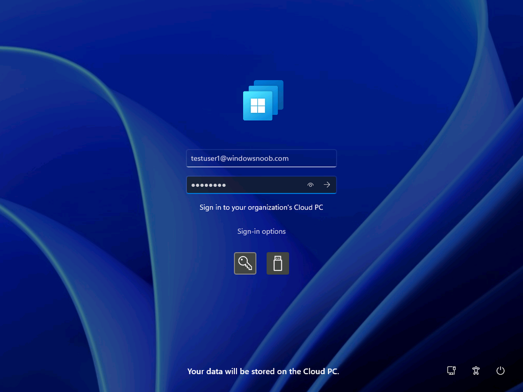Screen dimensions: 523x392
Task: Open the Accessibility options icon
Action: (x=476, y=371)
